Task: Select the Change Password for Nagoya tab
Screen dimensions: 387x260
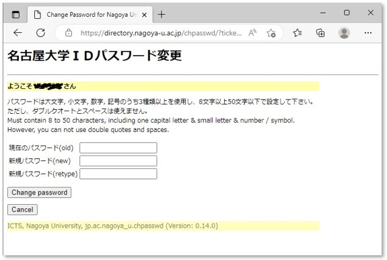Action: (x=90, y=15)
